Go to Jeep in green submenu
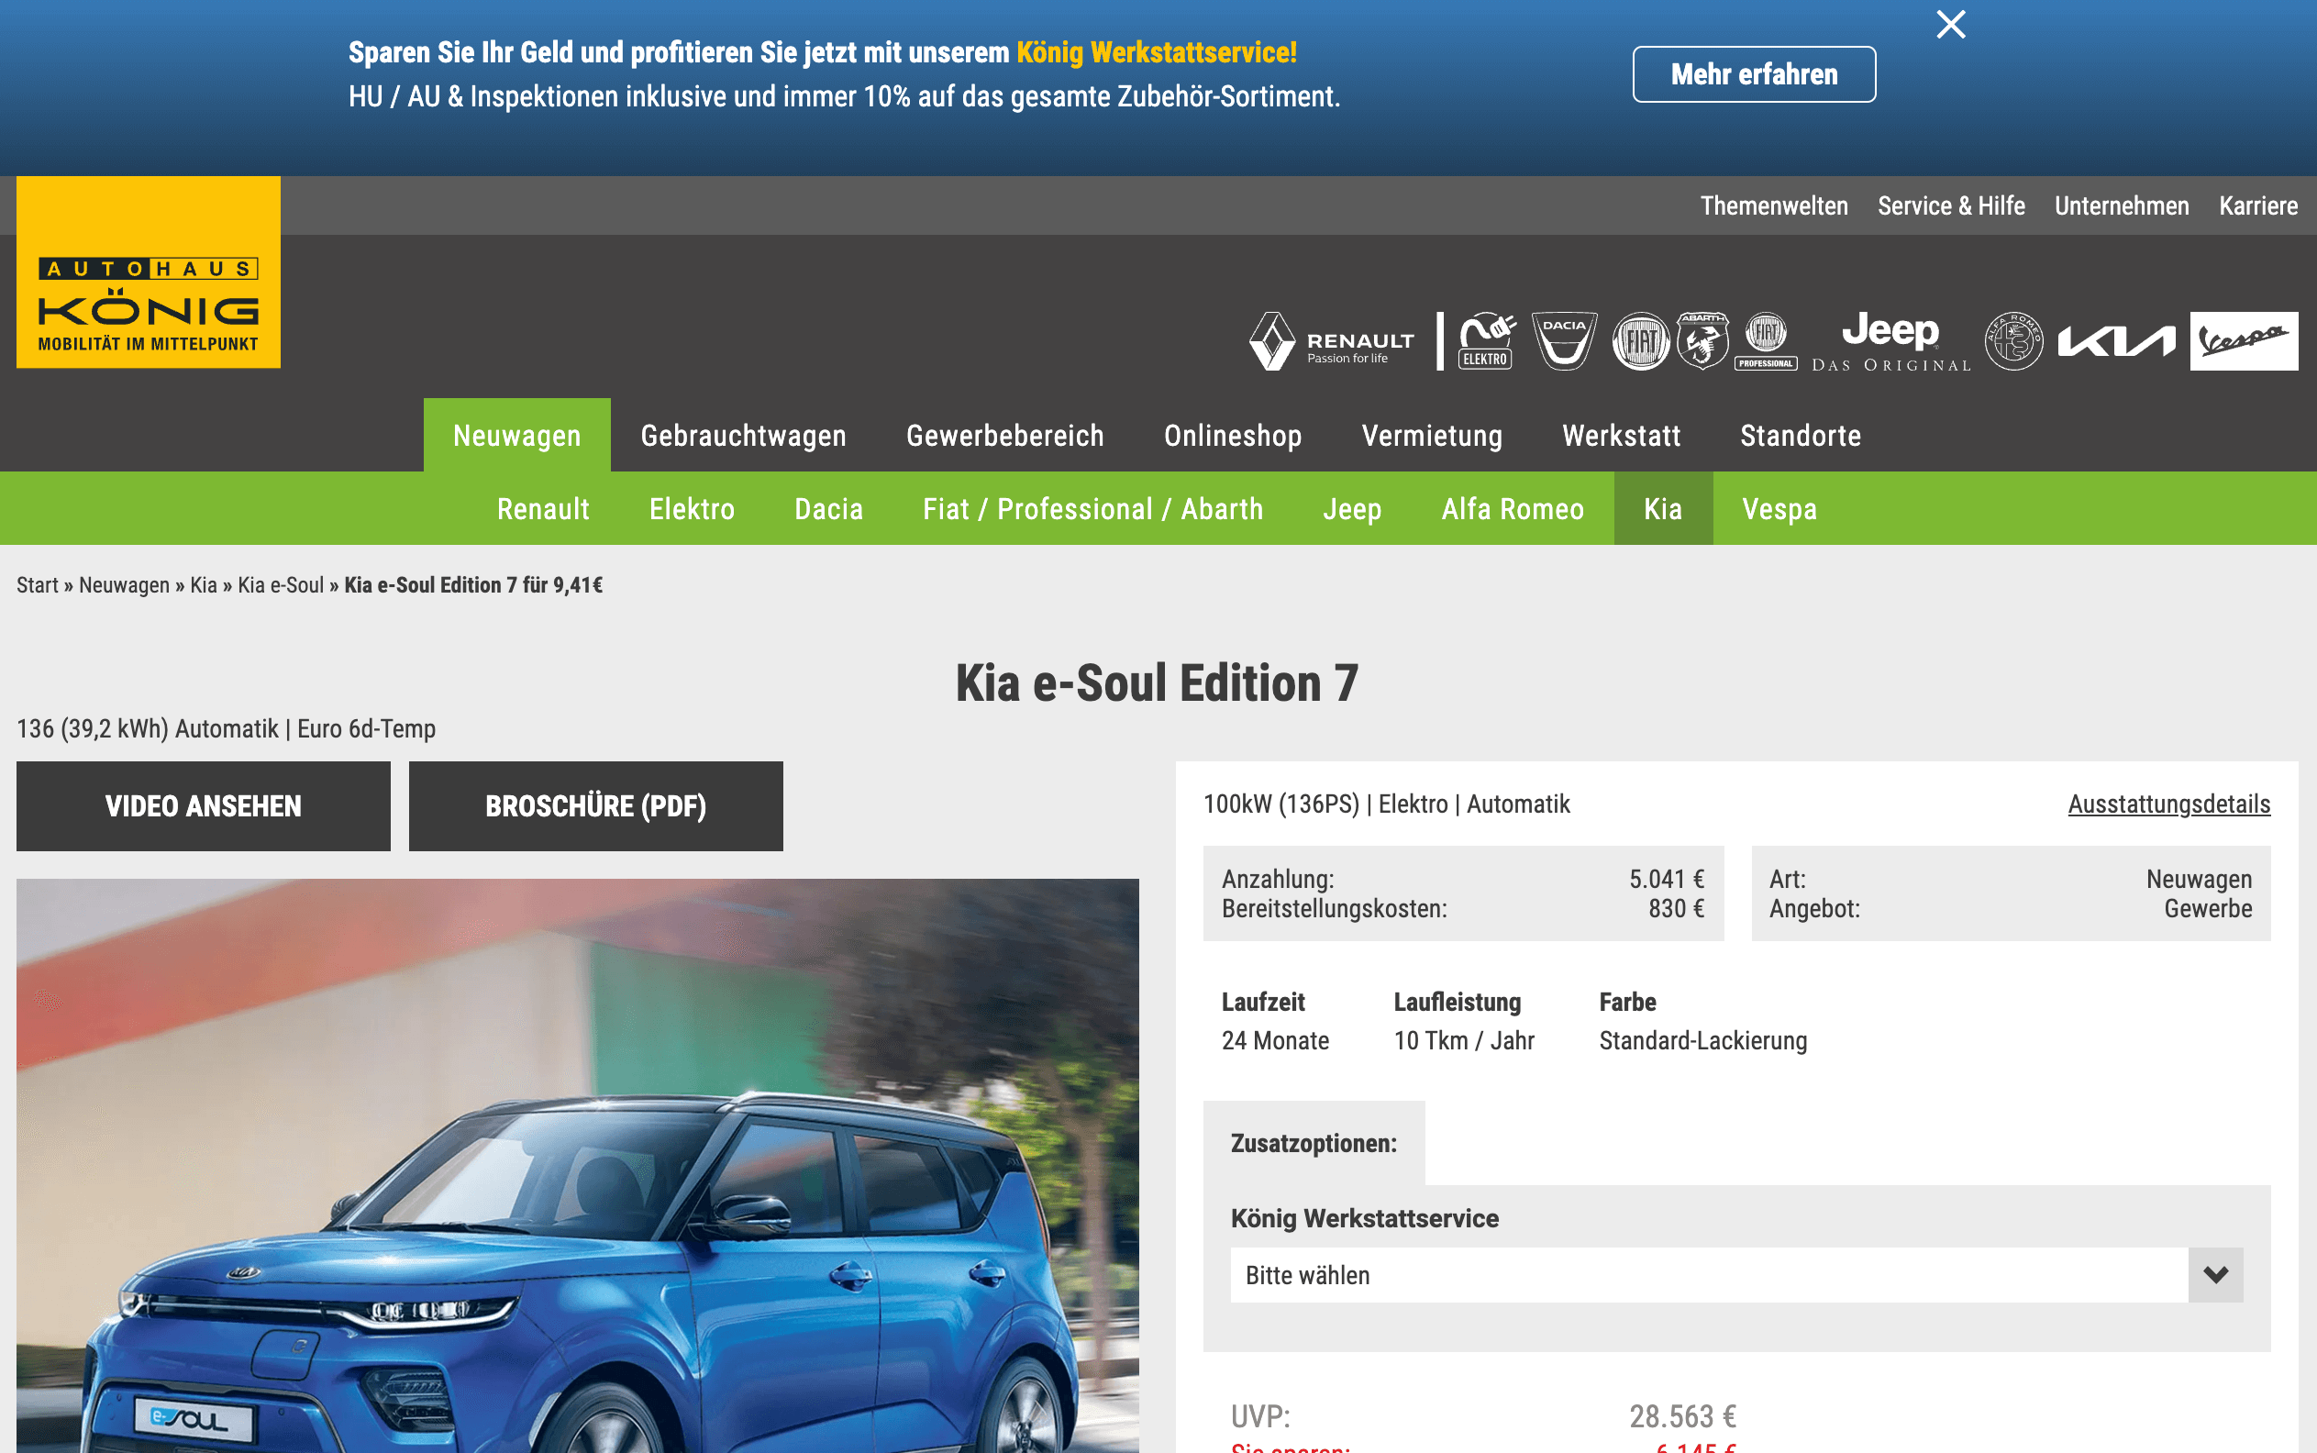The height and width of the screenshot is (1453, 2317). pos(1352,508)
